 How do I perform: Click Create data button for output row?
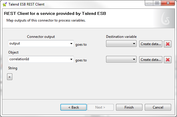click(x=151, y=44)
